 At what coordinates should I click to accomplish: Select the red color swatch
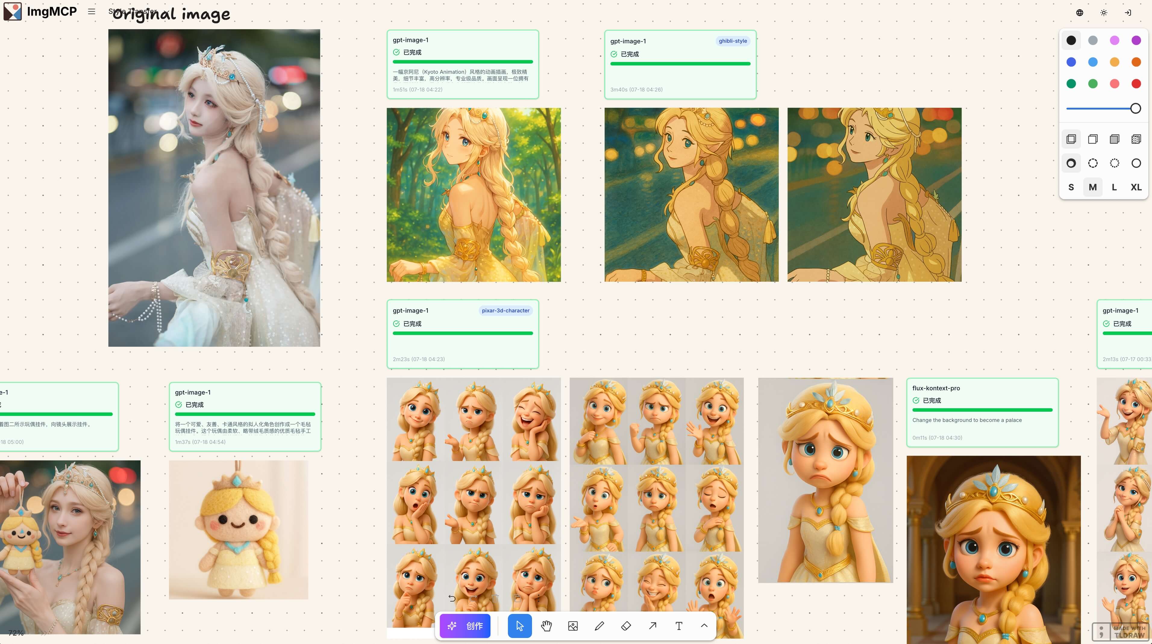pos(1136,84)
